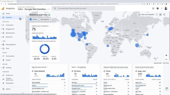The image size is (170, 95).
Task: Click the large map bubble over California
Action: pyautogui.click(x=73, y=35)
